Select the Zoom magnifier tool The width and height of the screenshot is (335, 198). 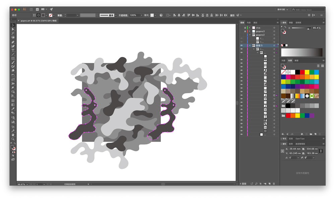click(13, 139)
